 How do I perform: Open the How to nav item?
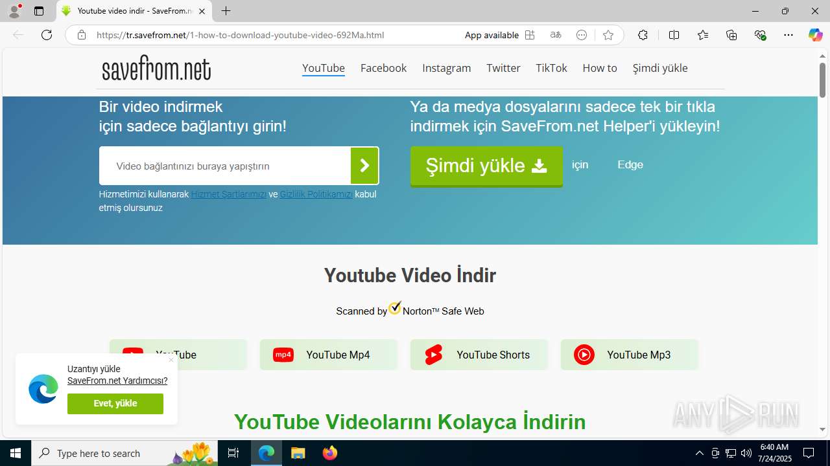coord(600,68)
